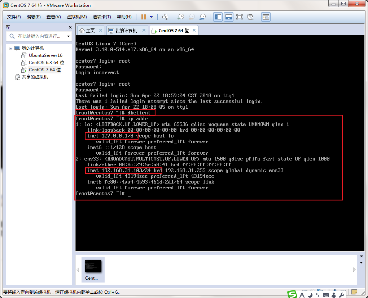Open the library search filter dropdown
Image resolution: width=368 pixels, height=298 pixels.
[68, 36]
